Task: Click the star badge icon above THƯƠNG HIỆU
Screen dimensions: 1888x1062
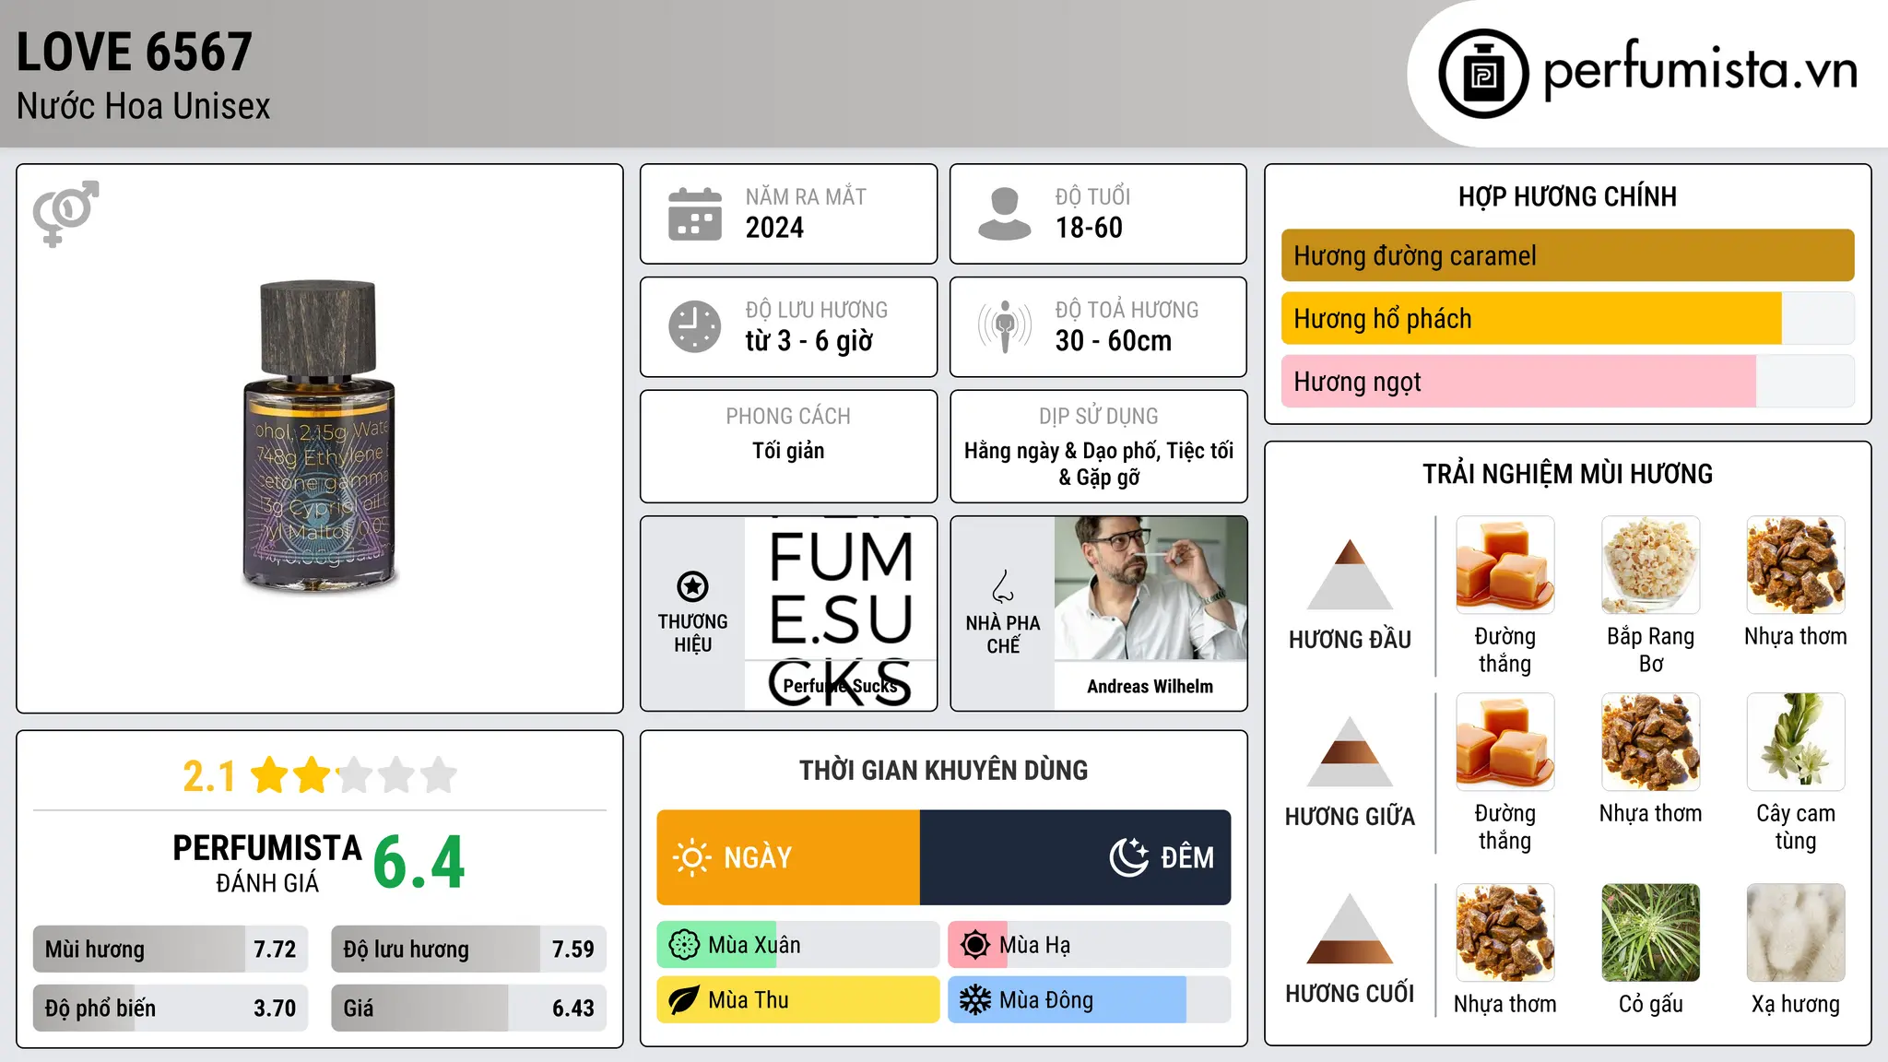Action: [x=693, y=585]
